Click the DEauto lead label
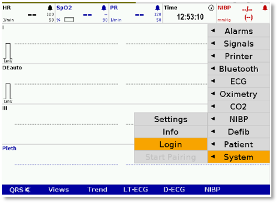The width and height of the screenshot is (278, 204). (12, 68)
